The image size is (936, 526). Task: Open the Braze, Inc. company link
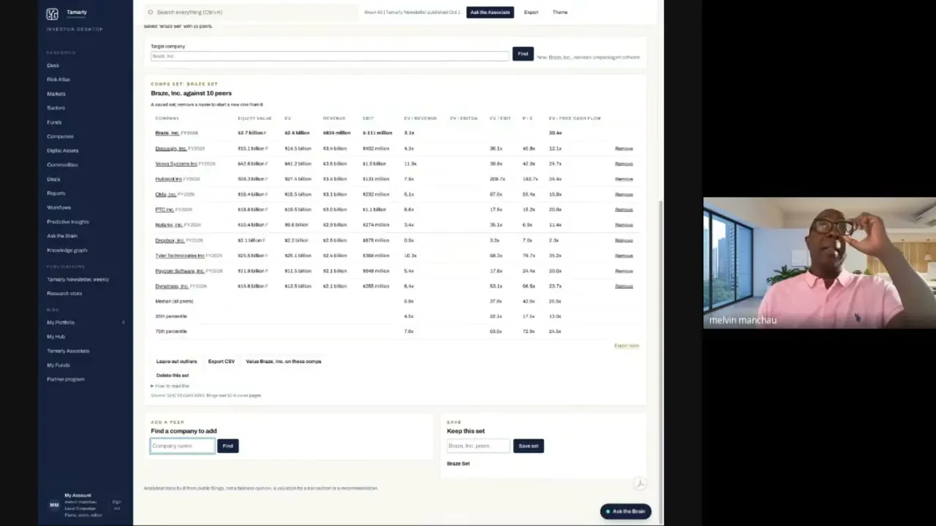(x=167, y=133)
